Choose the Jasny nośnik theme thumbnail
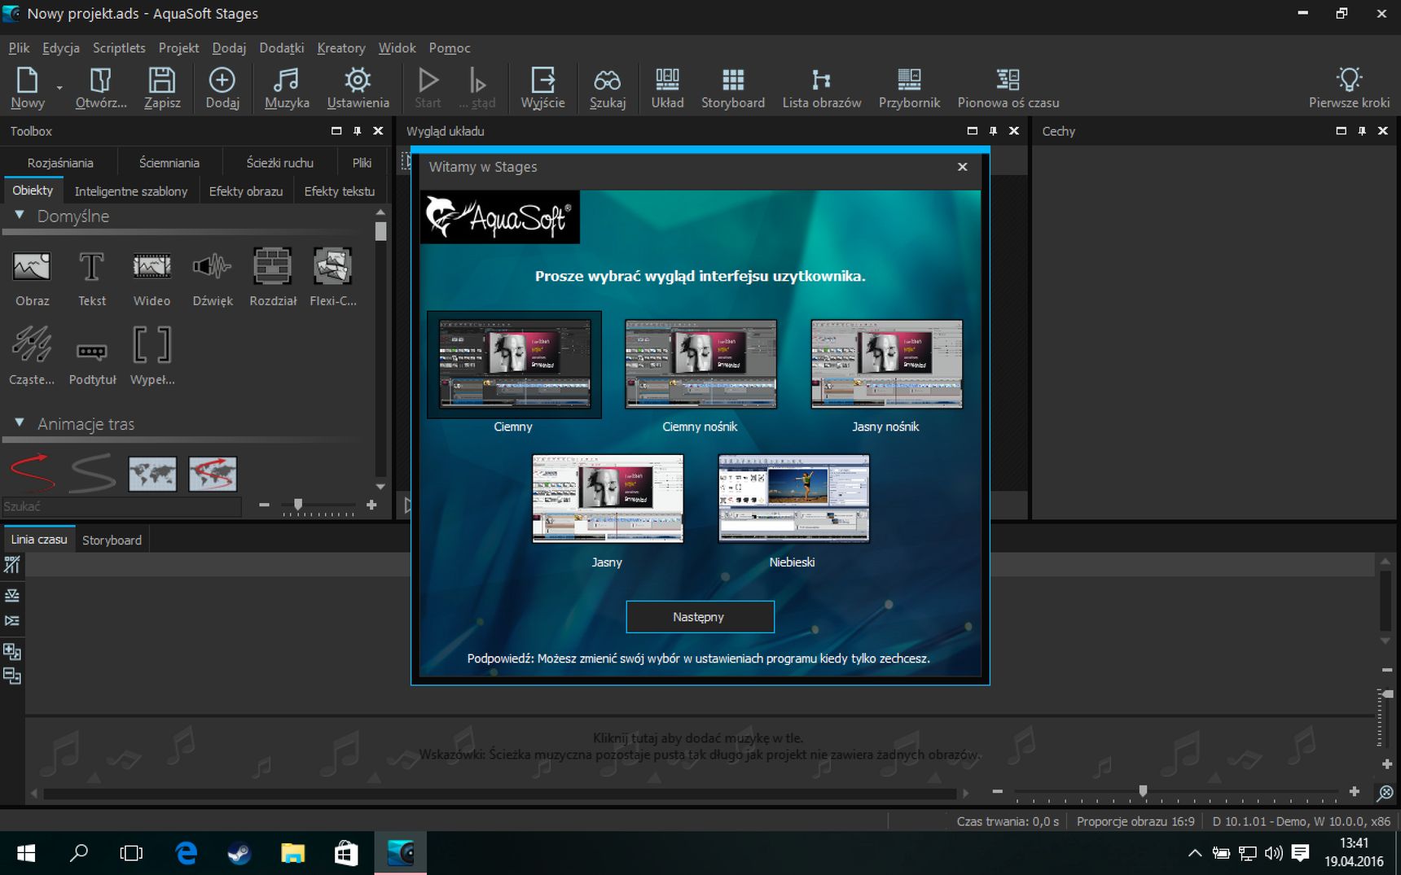Screen dimensions: 1401x875 click(x=886, y=364)
